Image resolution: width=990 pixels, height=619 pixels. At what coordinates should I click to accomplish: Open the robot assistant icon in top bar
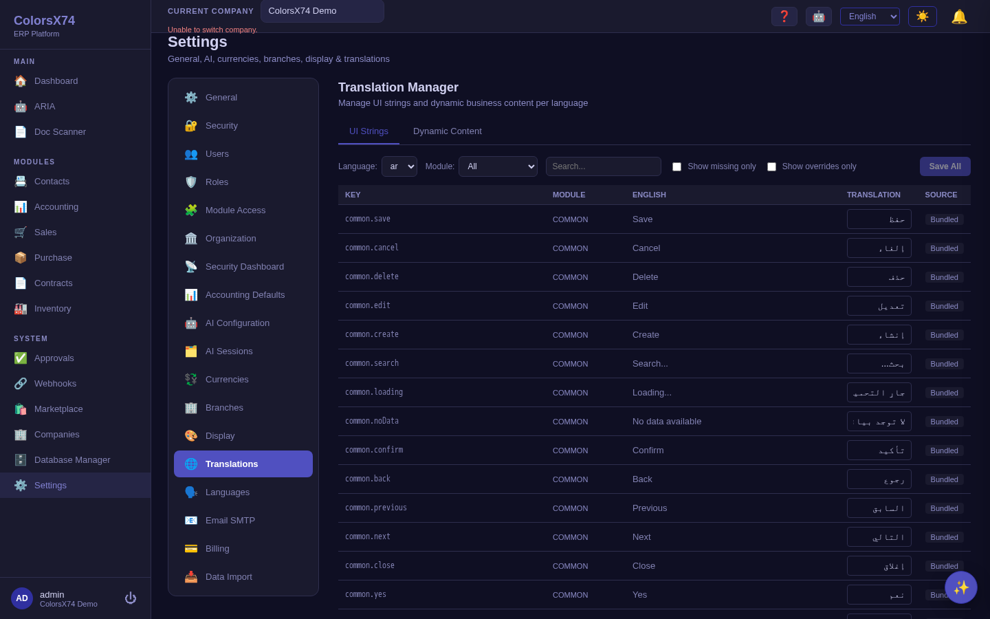(x=819, y=17)
